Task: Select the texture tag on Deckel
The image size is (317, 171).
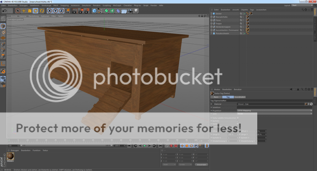Action: (x=251, y=13)
